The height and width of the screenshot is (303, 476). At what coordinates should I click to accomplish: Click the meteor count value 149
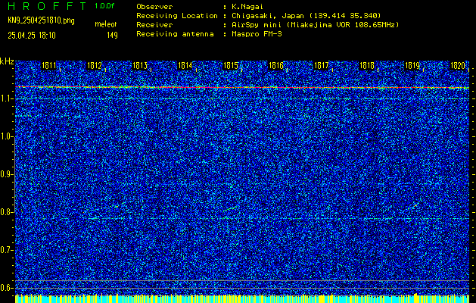pos(112,36)
